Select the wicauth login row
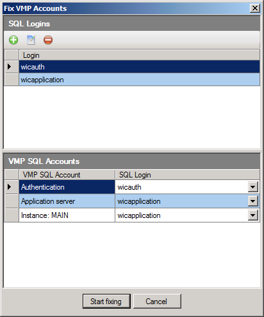The image size is (264, 317). coord(140,67)
